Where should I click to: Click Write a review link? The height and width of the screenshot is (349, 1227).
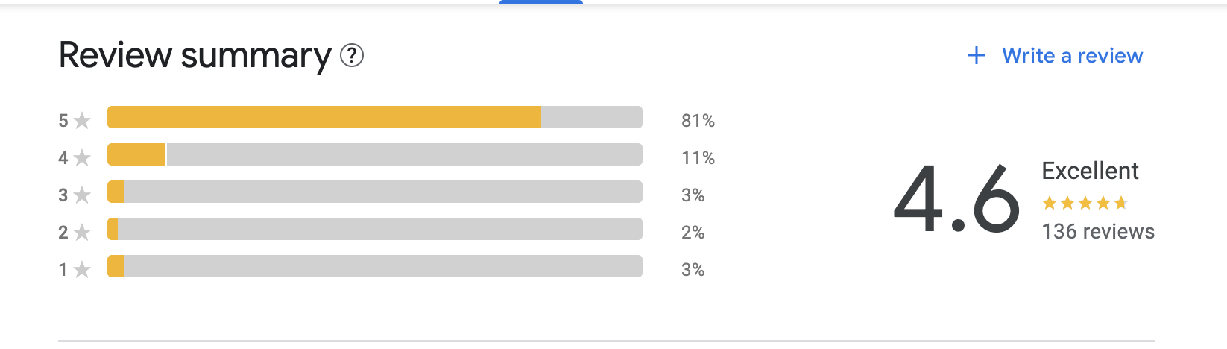(1072, 55)
